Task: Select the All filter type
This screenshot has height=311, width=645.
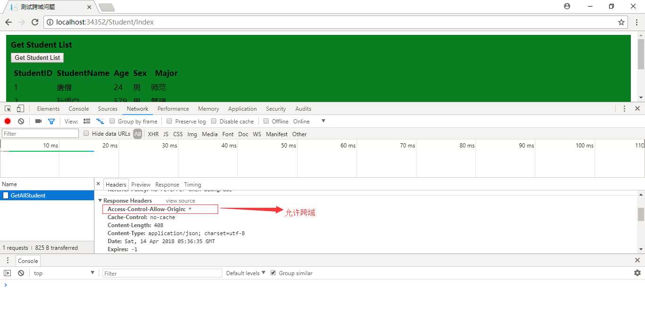Action: [x=137, y=134]
